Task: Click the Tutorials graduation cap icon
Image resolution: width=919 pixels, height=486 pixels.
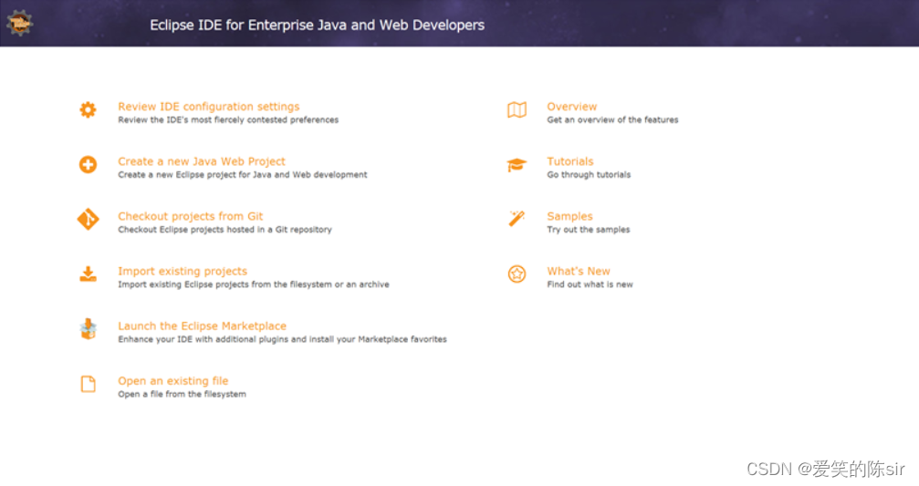Action: (x=517, y=165)
